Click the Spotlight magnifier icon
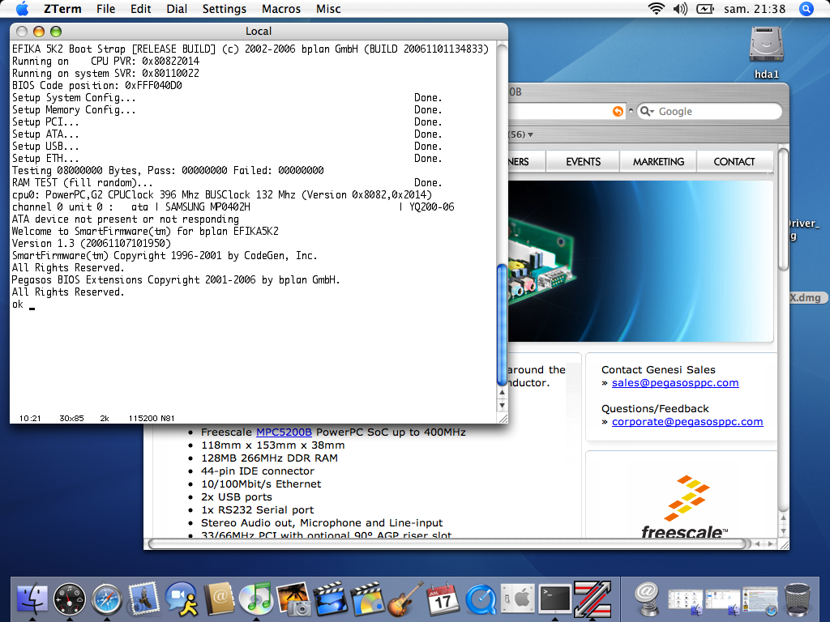830x622 pixels. coord(806,9)
